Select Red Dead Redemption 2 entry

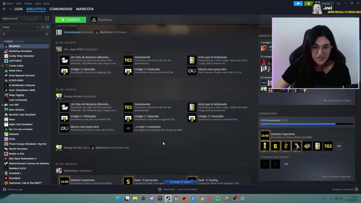[23, 158]
